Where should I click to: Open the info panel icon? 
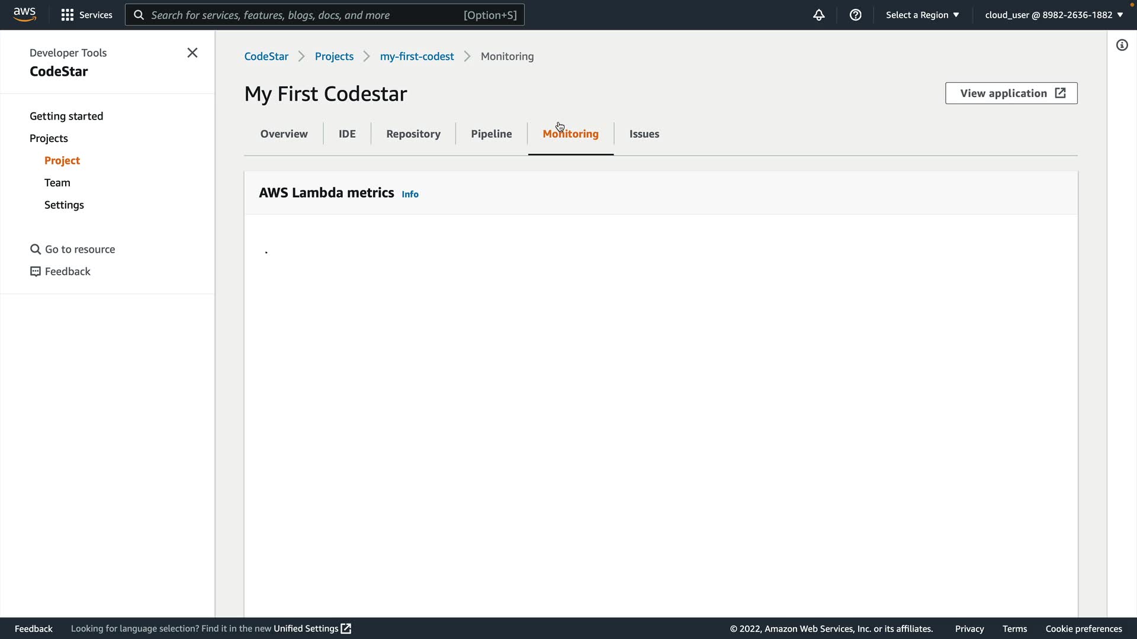click(1122, 45)
